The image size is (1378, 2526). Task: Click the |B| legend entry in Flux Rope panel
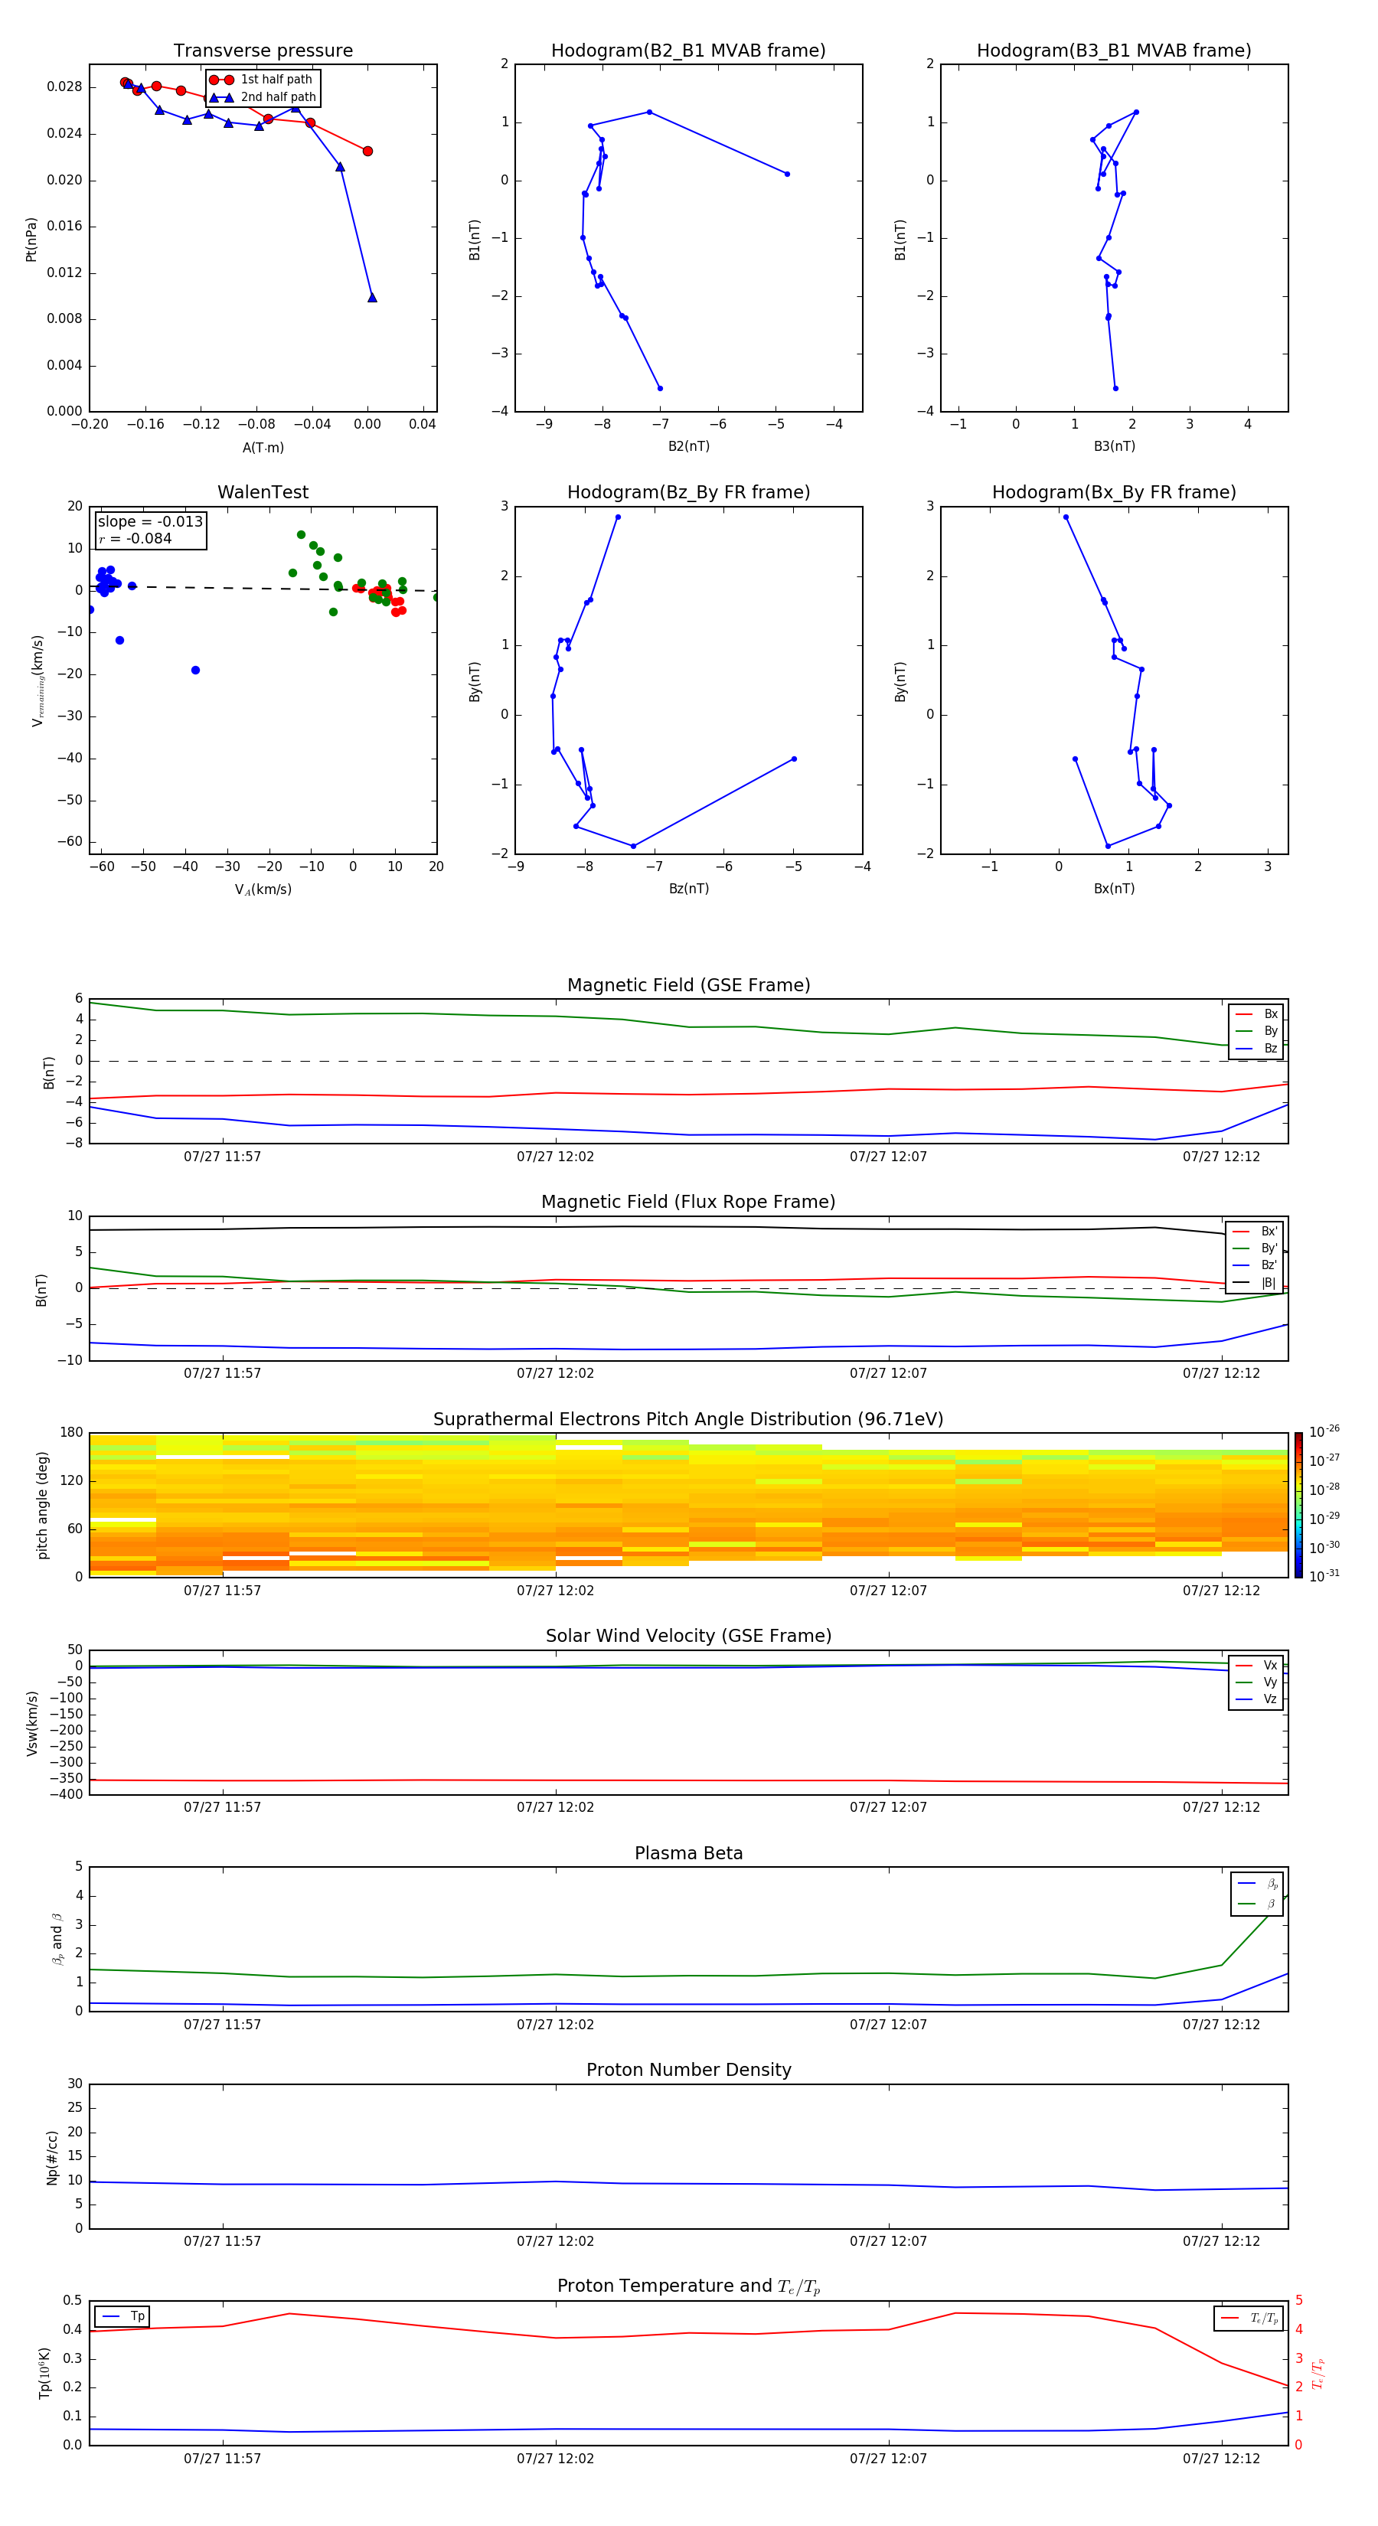1255,1283
